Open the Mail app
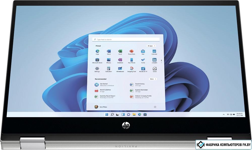The width and height of the screenshot is (252, 150). coord(143,52)
